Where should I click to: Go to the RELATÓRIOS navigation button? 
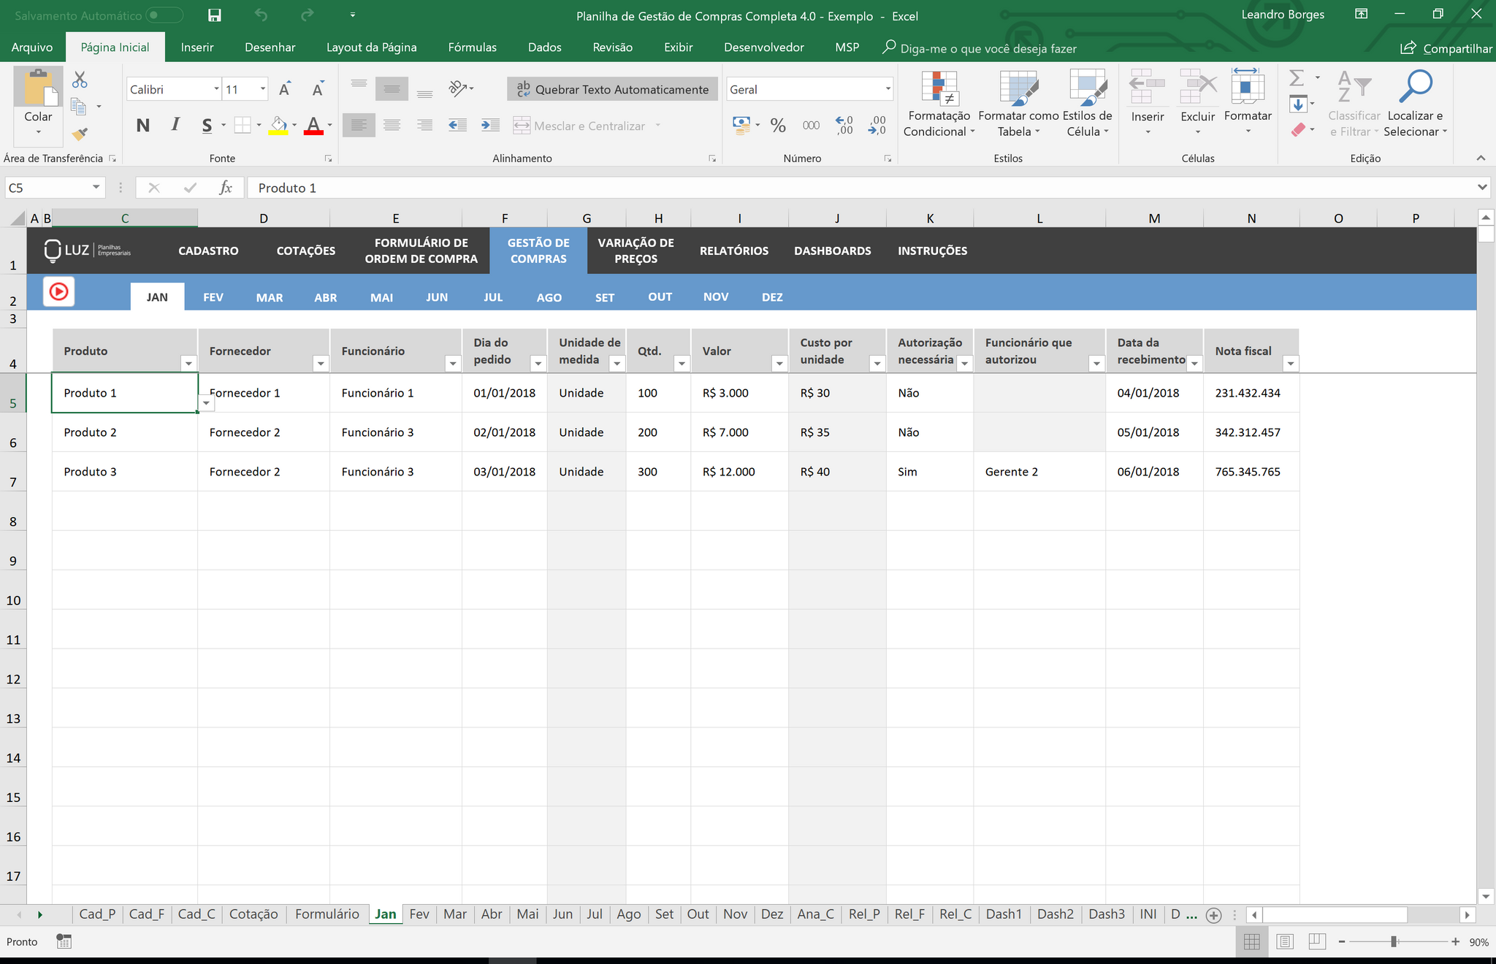click(x=733, y=250)
